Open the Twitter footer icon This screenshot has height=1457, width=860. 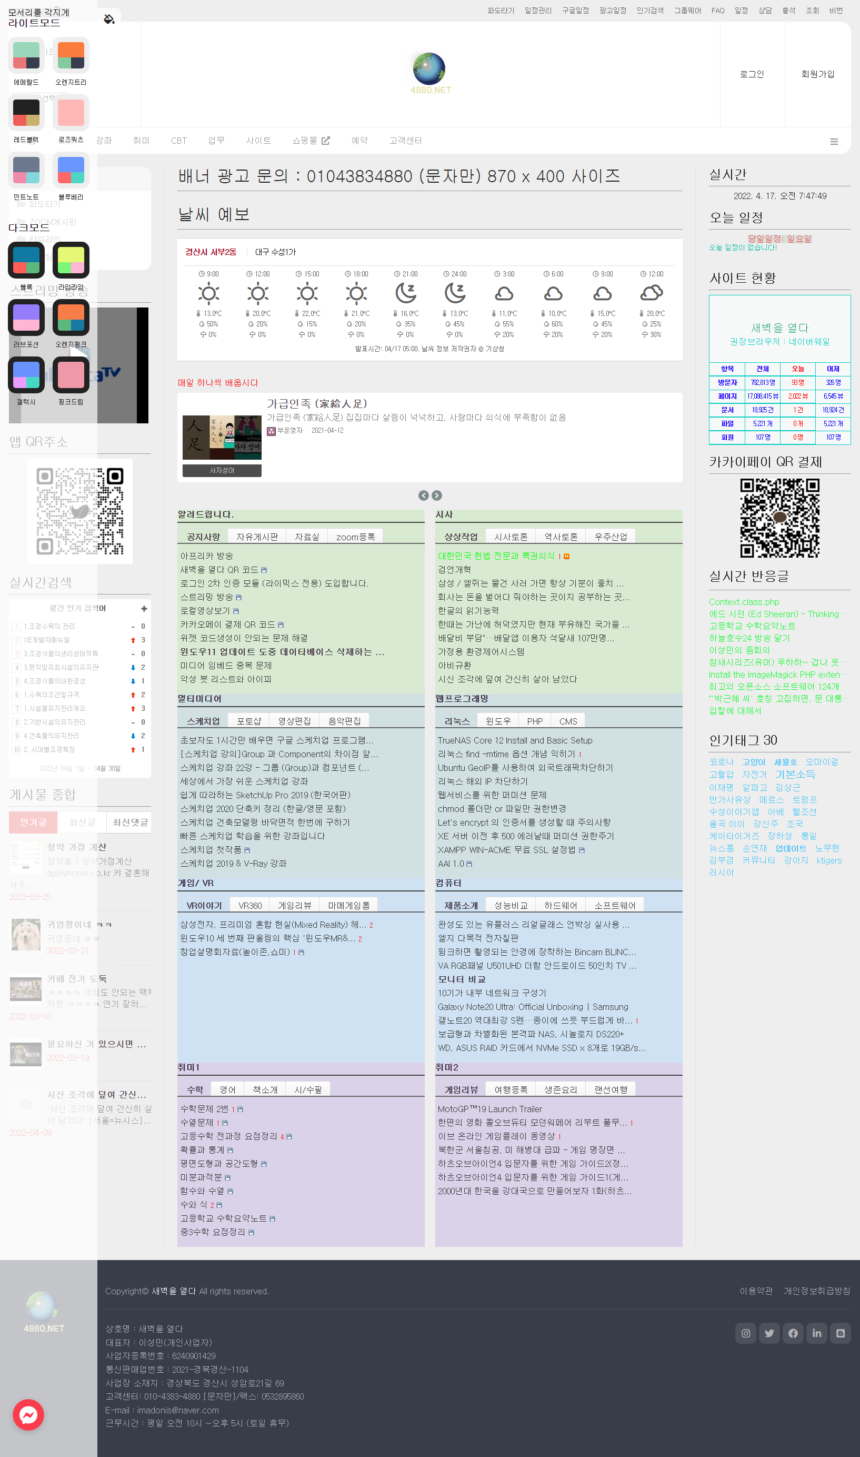[x=769, y=1333]
